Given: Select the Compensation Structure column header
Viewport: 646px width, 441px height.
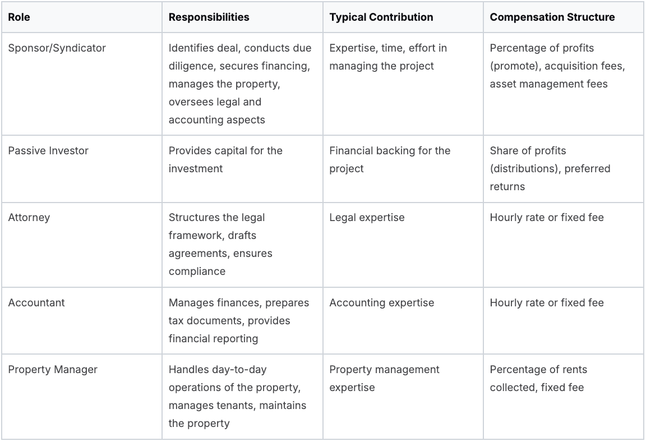Looking at the screenshot, I should tap(552, 17).
